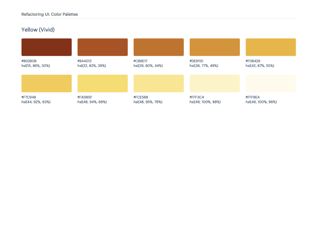Click the #FFF3C4 cream swatch

click(214, 83)
